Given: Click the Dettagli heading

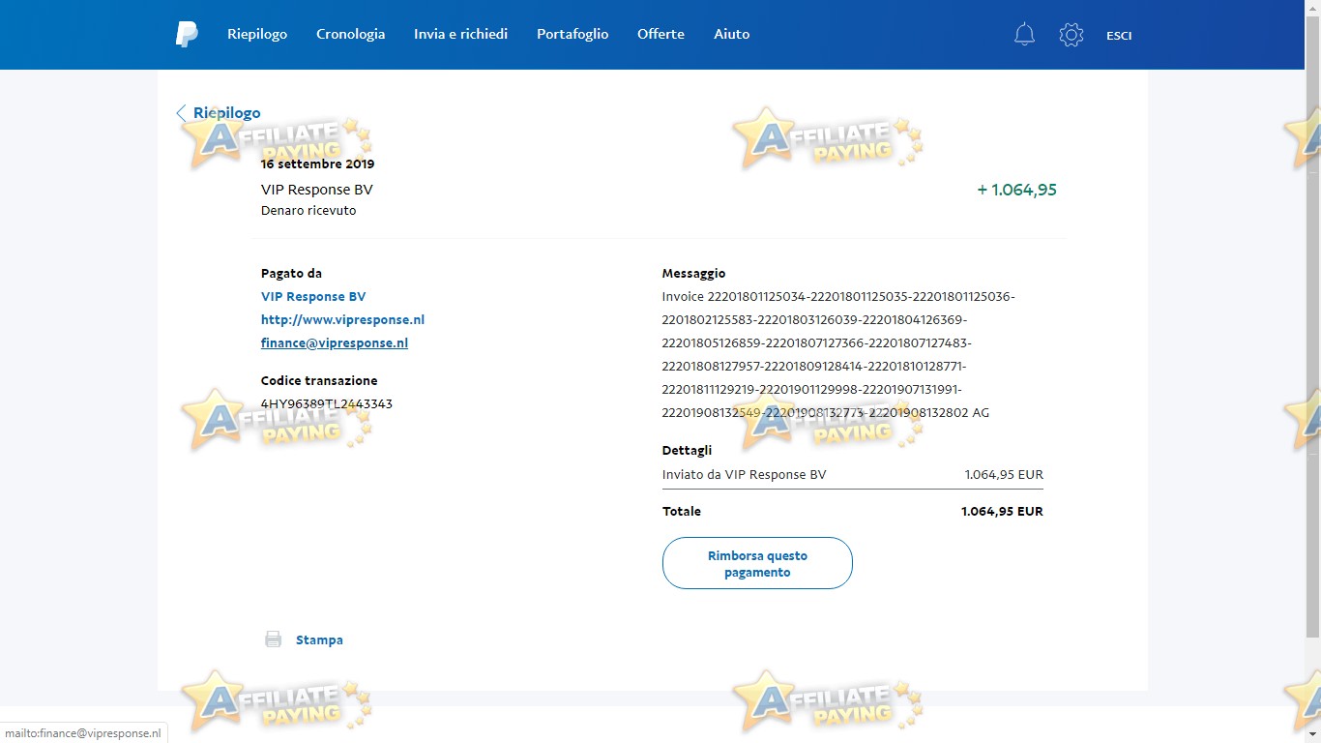Looking at the screenshot, I should tap(687, 450).
